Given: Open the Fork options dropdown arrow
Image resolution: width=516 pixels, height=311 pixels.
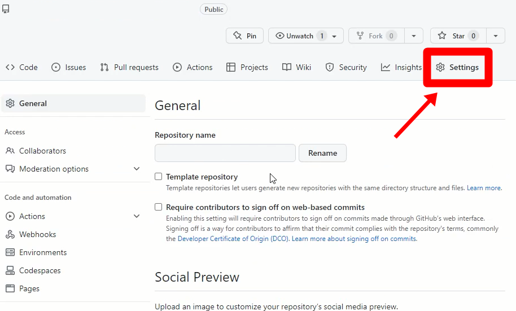Looking at the screenshot, I should click(414, 36).
